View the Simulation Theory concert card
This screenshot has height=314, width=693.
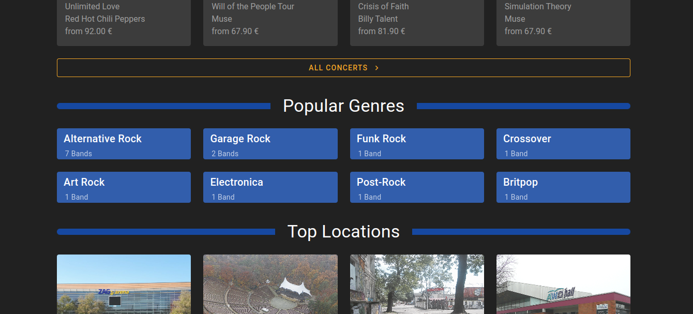coord(563,21)
